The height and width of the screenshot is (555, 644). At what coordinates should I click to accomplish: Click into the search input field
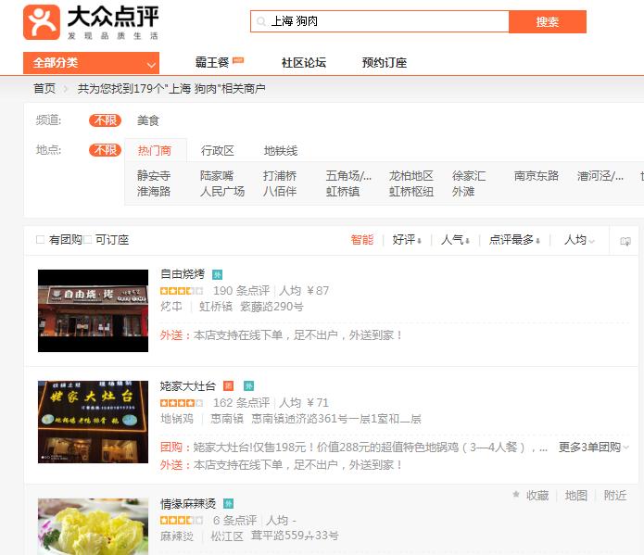click(380, 21)
